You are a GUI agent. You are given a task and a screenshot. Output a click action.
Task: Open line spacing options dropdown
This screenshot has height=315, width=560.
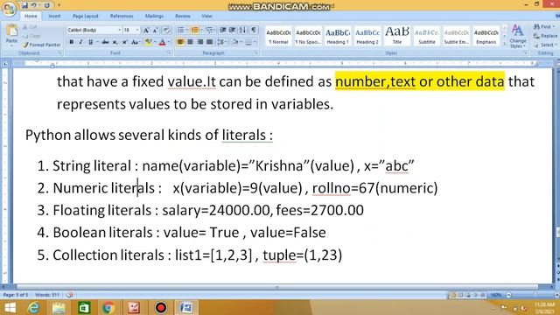click(x=221, y=42)
